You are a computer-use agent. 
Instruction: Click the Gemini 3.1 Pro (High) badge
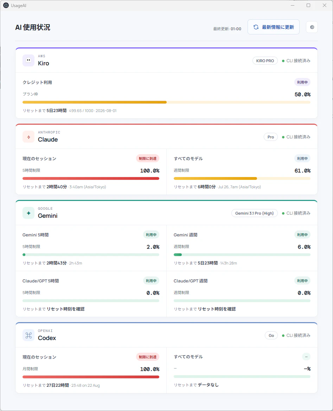254,213
